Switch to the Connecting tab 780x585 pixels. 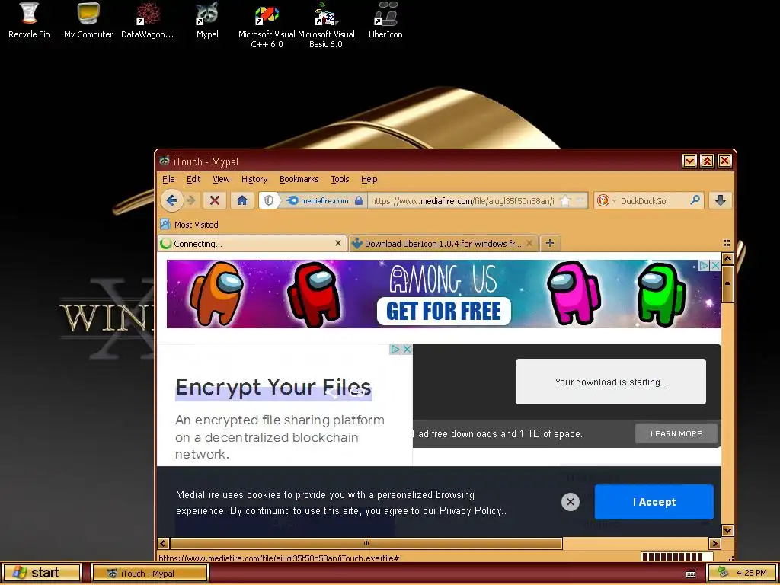(x=251, y=243)
